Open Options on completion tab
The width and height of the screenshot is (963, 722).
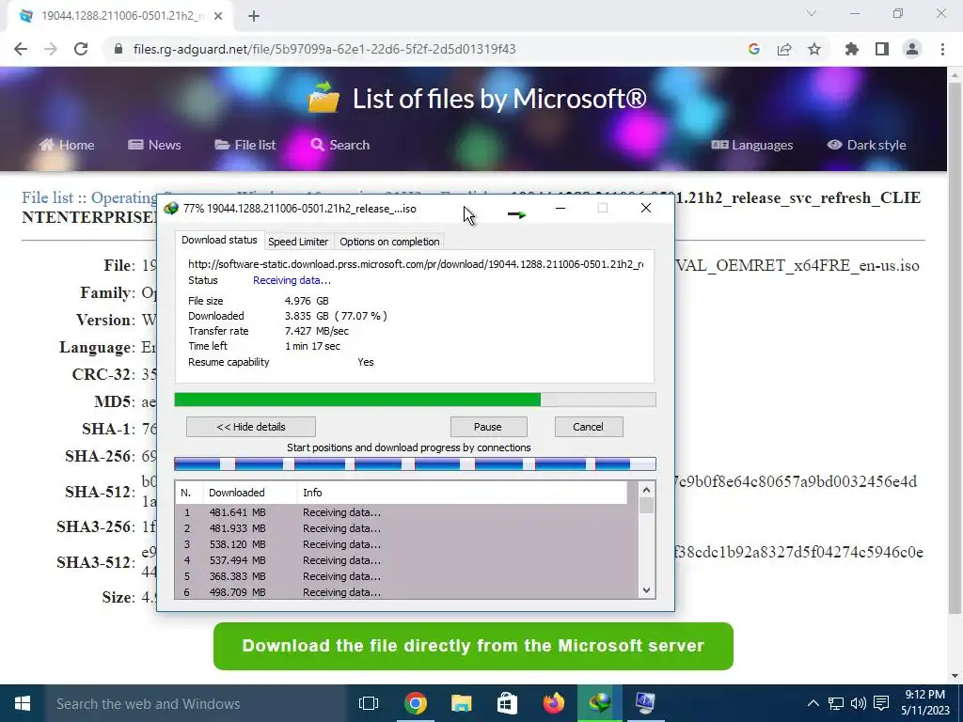(x=389, y=242)
